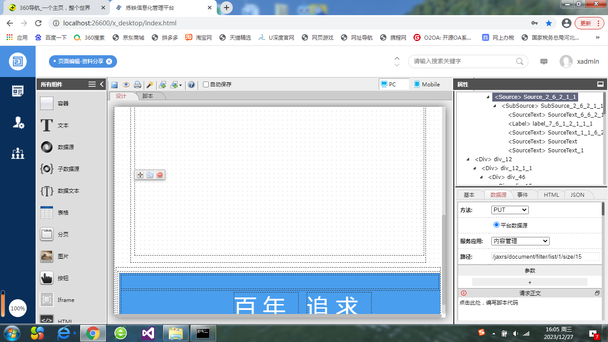The height and width of the screenshot is (342, 608).
Task: Select the 子数据源 sub-source component
Action: click(x=72, y=169)
